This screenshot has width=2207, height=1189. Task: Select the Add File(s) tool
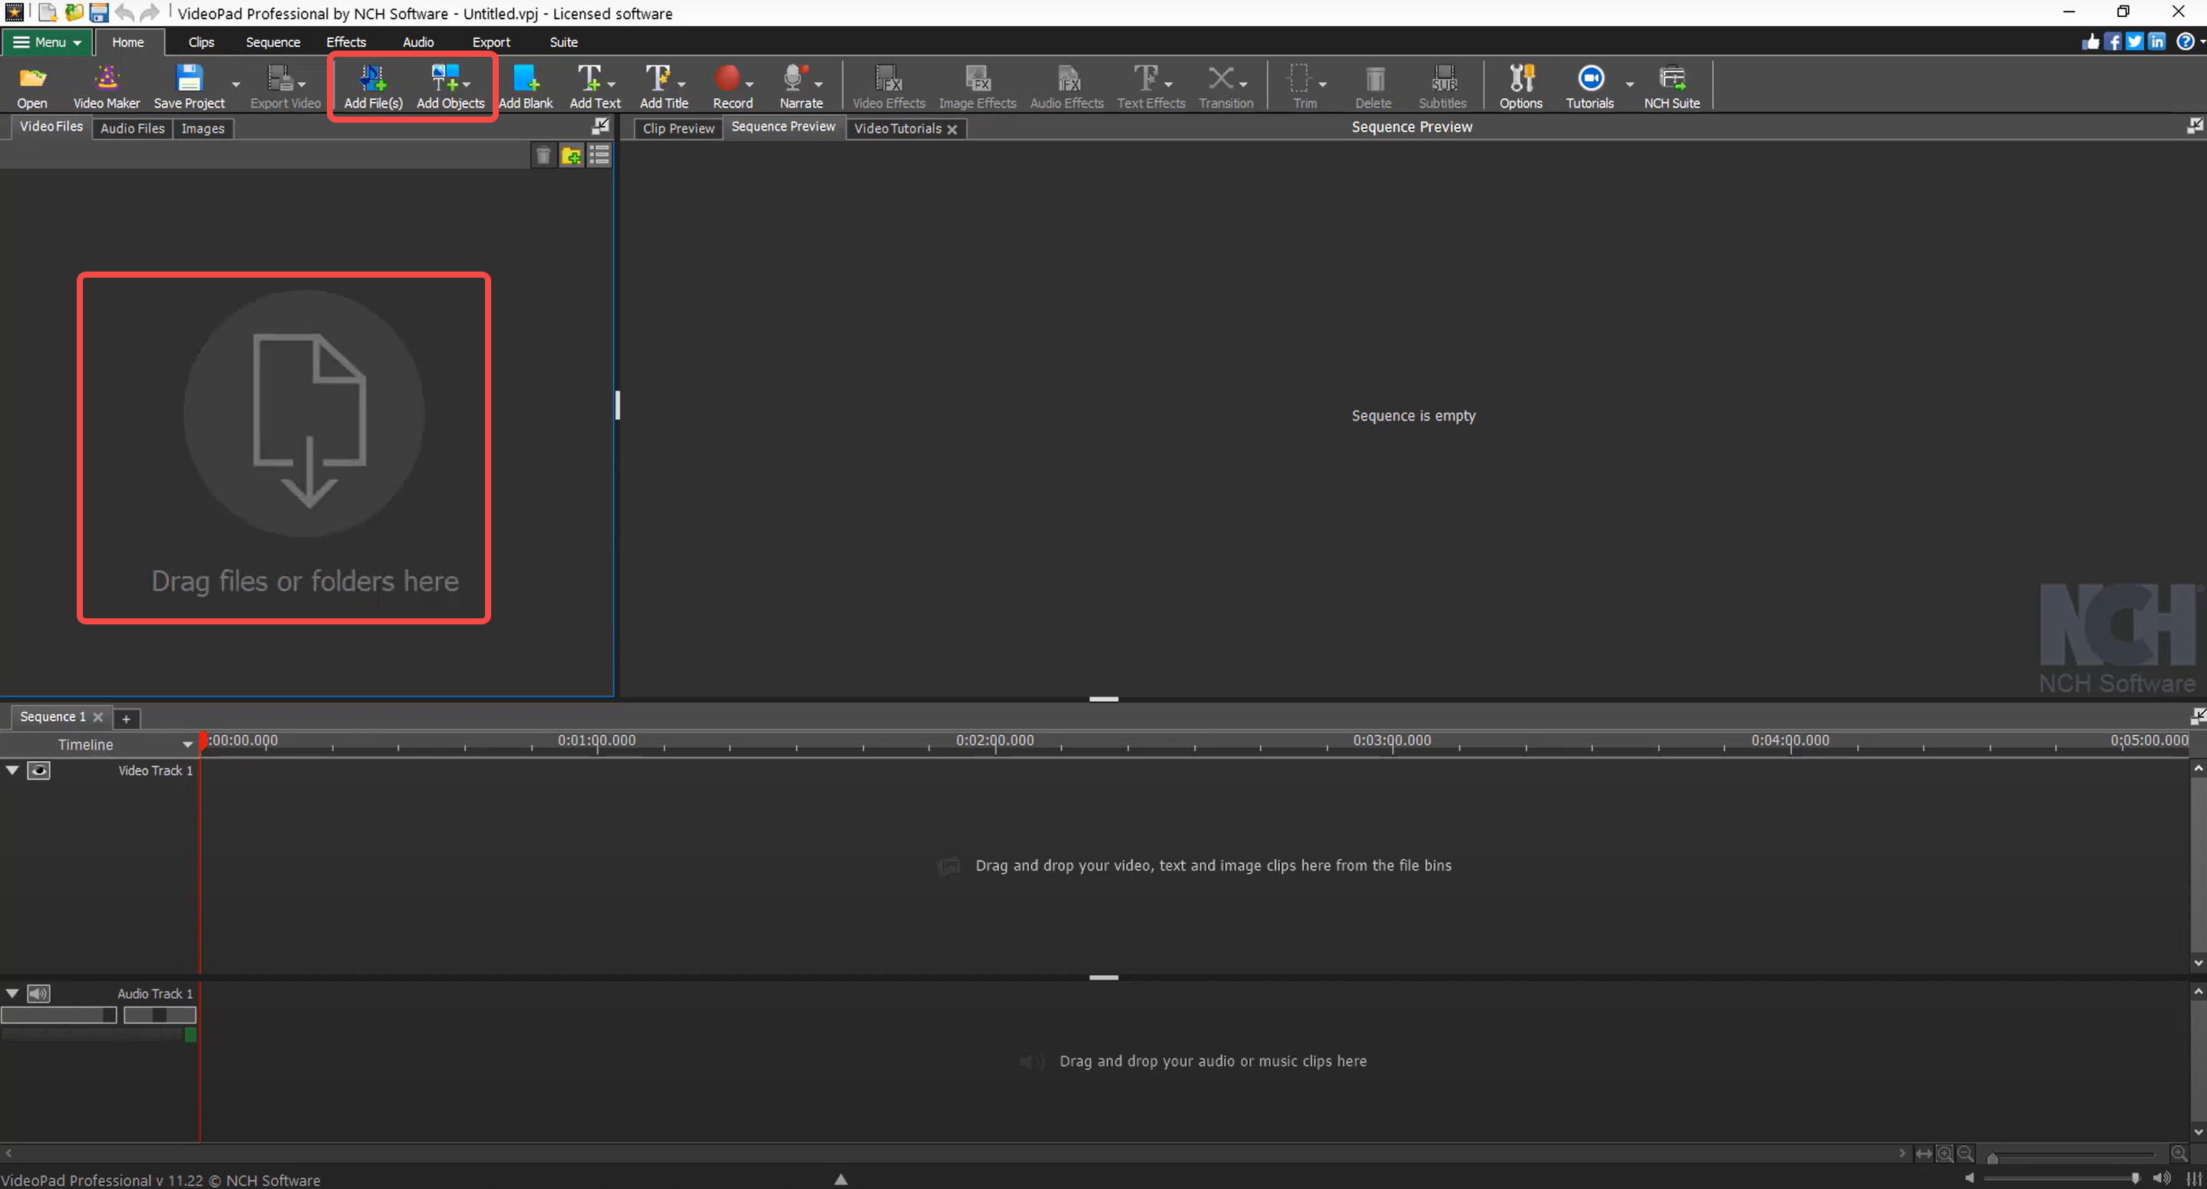point(371,85)
